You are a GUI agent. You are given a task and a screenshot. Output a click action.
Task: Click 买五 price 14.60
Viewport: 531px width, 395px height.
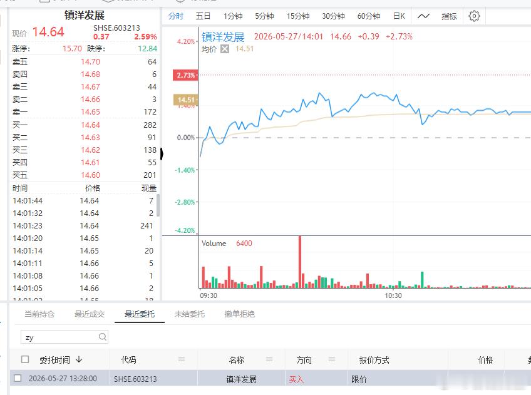tap(90, 175)
